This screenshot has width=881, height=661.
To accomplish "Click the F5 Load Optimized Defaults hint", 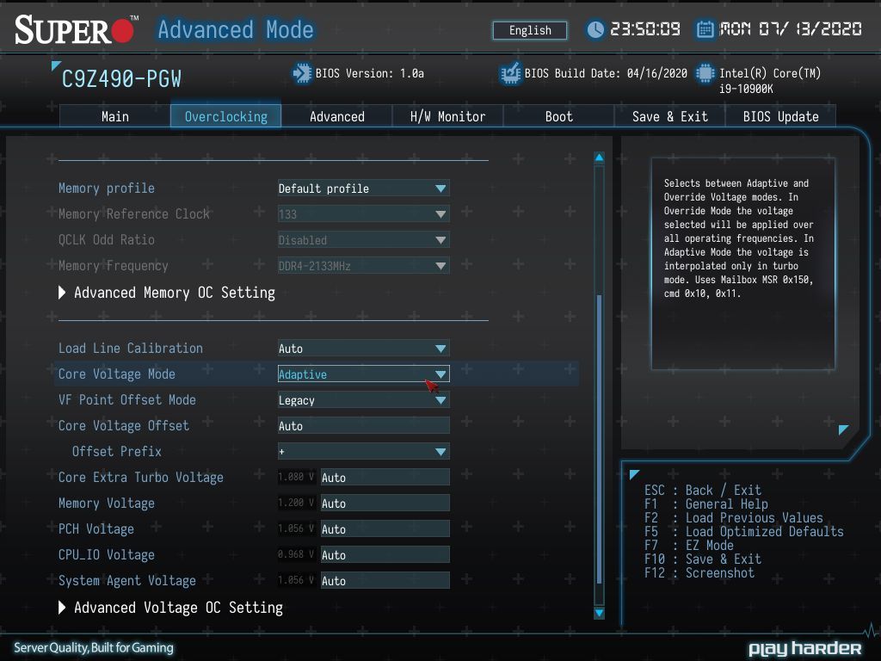I will point(744,532).
